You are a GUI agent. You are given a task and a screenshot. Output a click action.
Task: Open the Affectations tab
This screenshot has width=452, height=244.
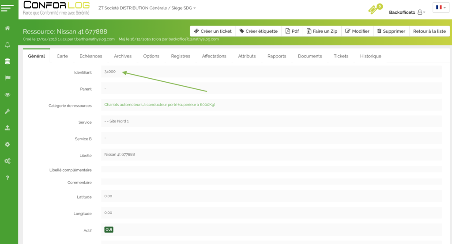coord(214,56)
